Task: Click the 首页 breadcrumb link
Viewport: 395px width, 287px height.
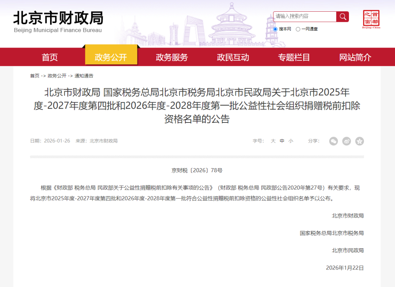Action: [x=35, y=76]
